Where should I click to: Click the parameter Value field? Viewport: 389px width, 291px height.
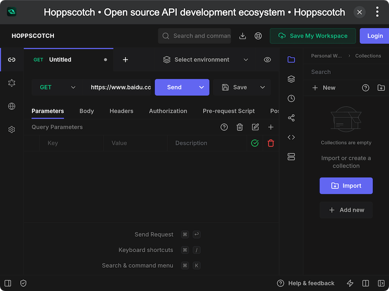click(x=135, y=143)
